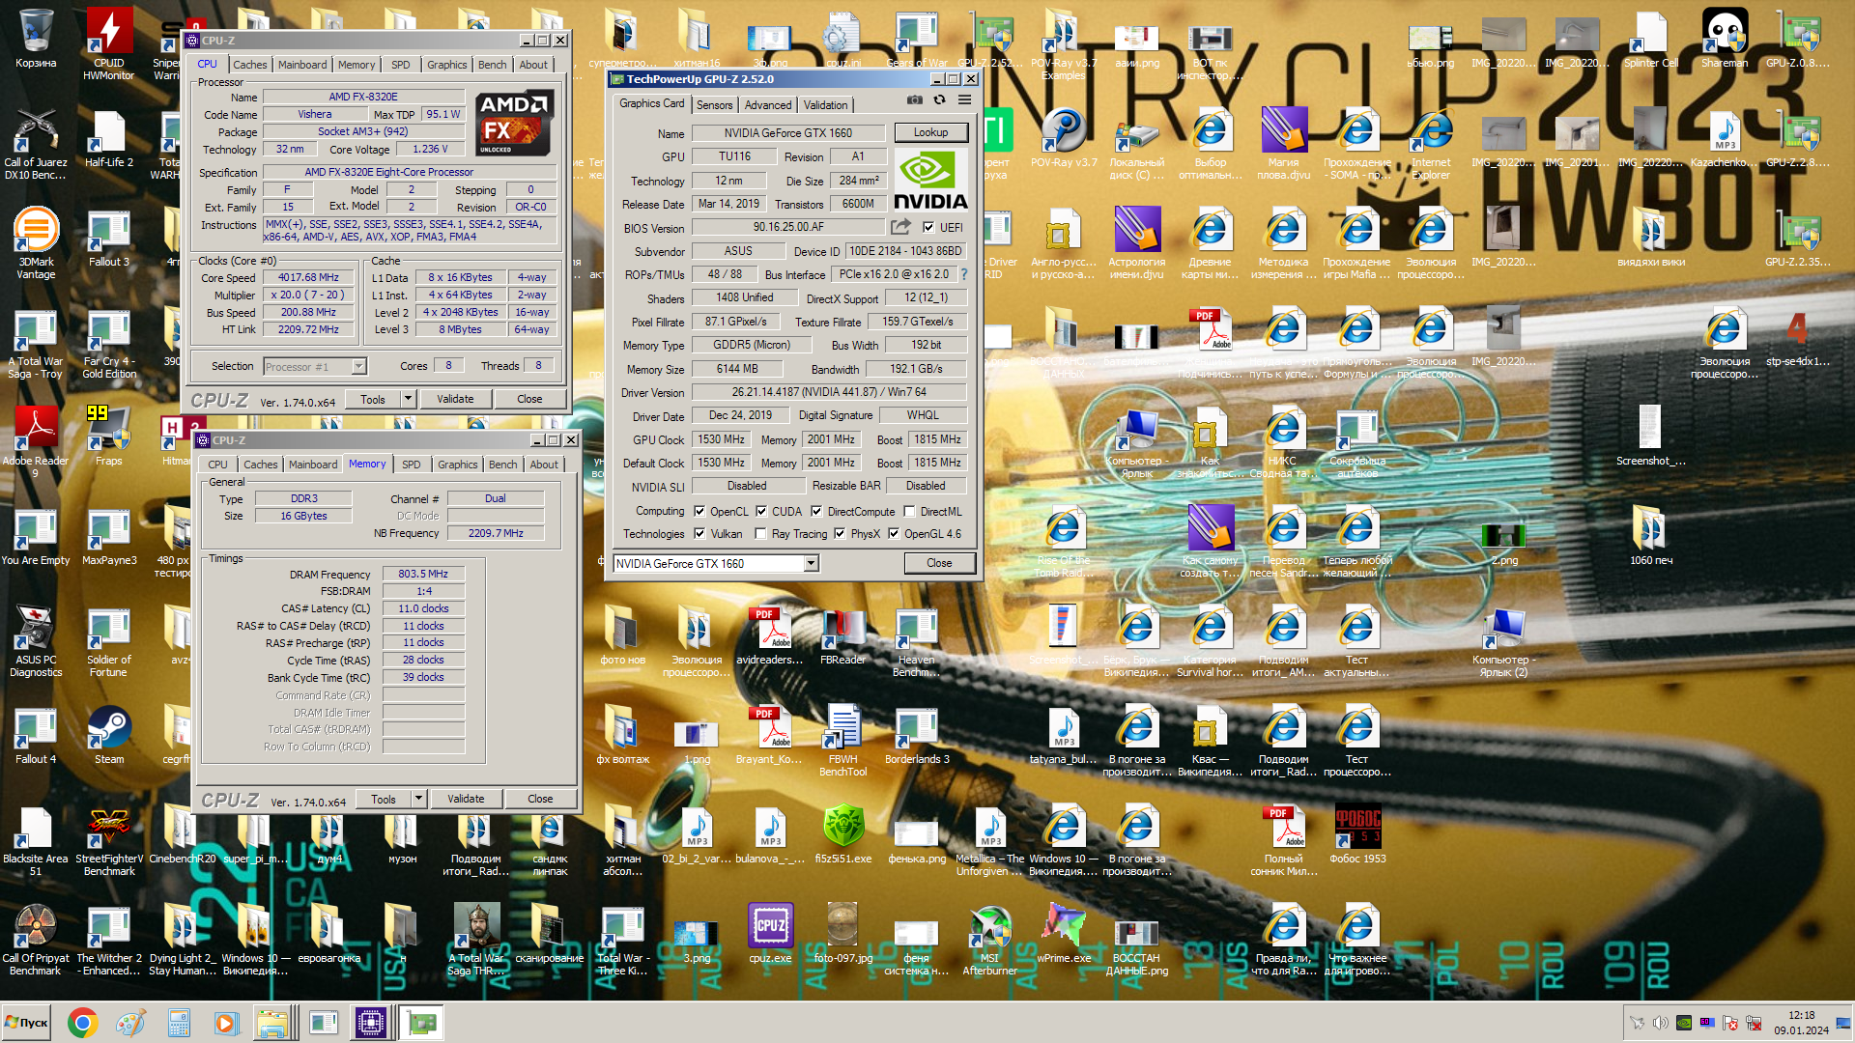The image size is (1855, 1043).
Task: Open MSI Afterburner desktop icon
Action: (989, 927)
